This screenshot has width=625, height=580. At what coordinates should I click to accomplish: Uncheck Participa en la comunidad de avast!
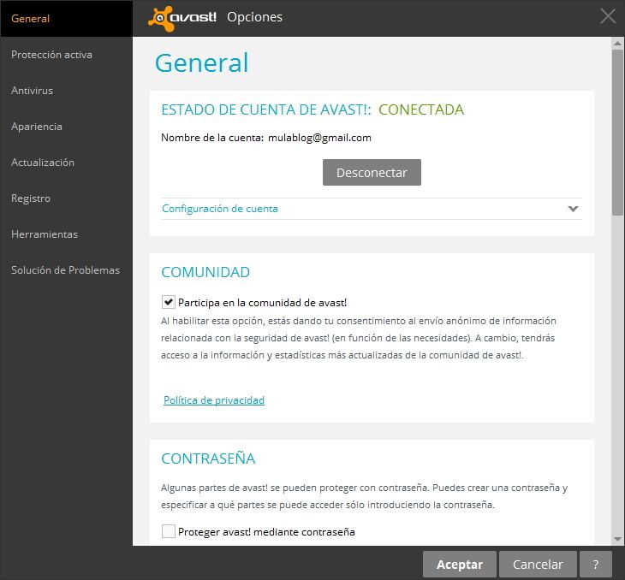(168, 302)
